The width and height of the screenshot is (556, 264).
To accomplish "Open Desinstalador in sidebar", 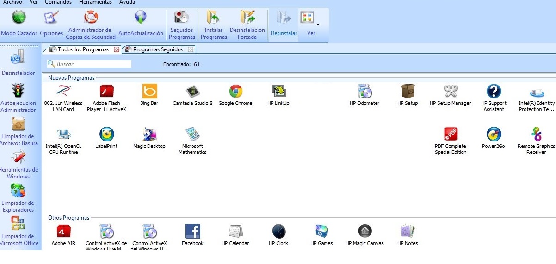I will click(19, 62).
